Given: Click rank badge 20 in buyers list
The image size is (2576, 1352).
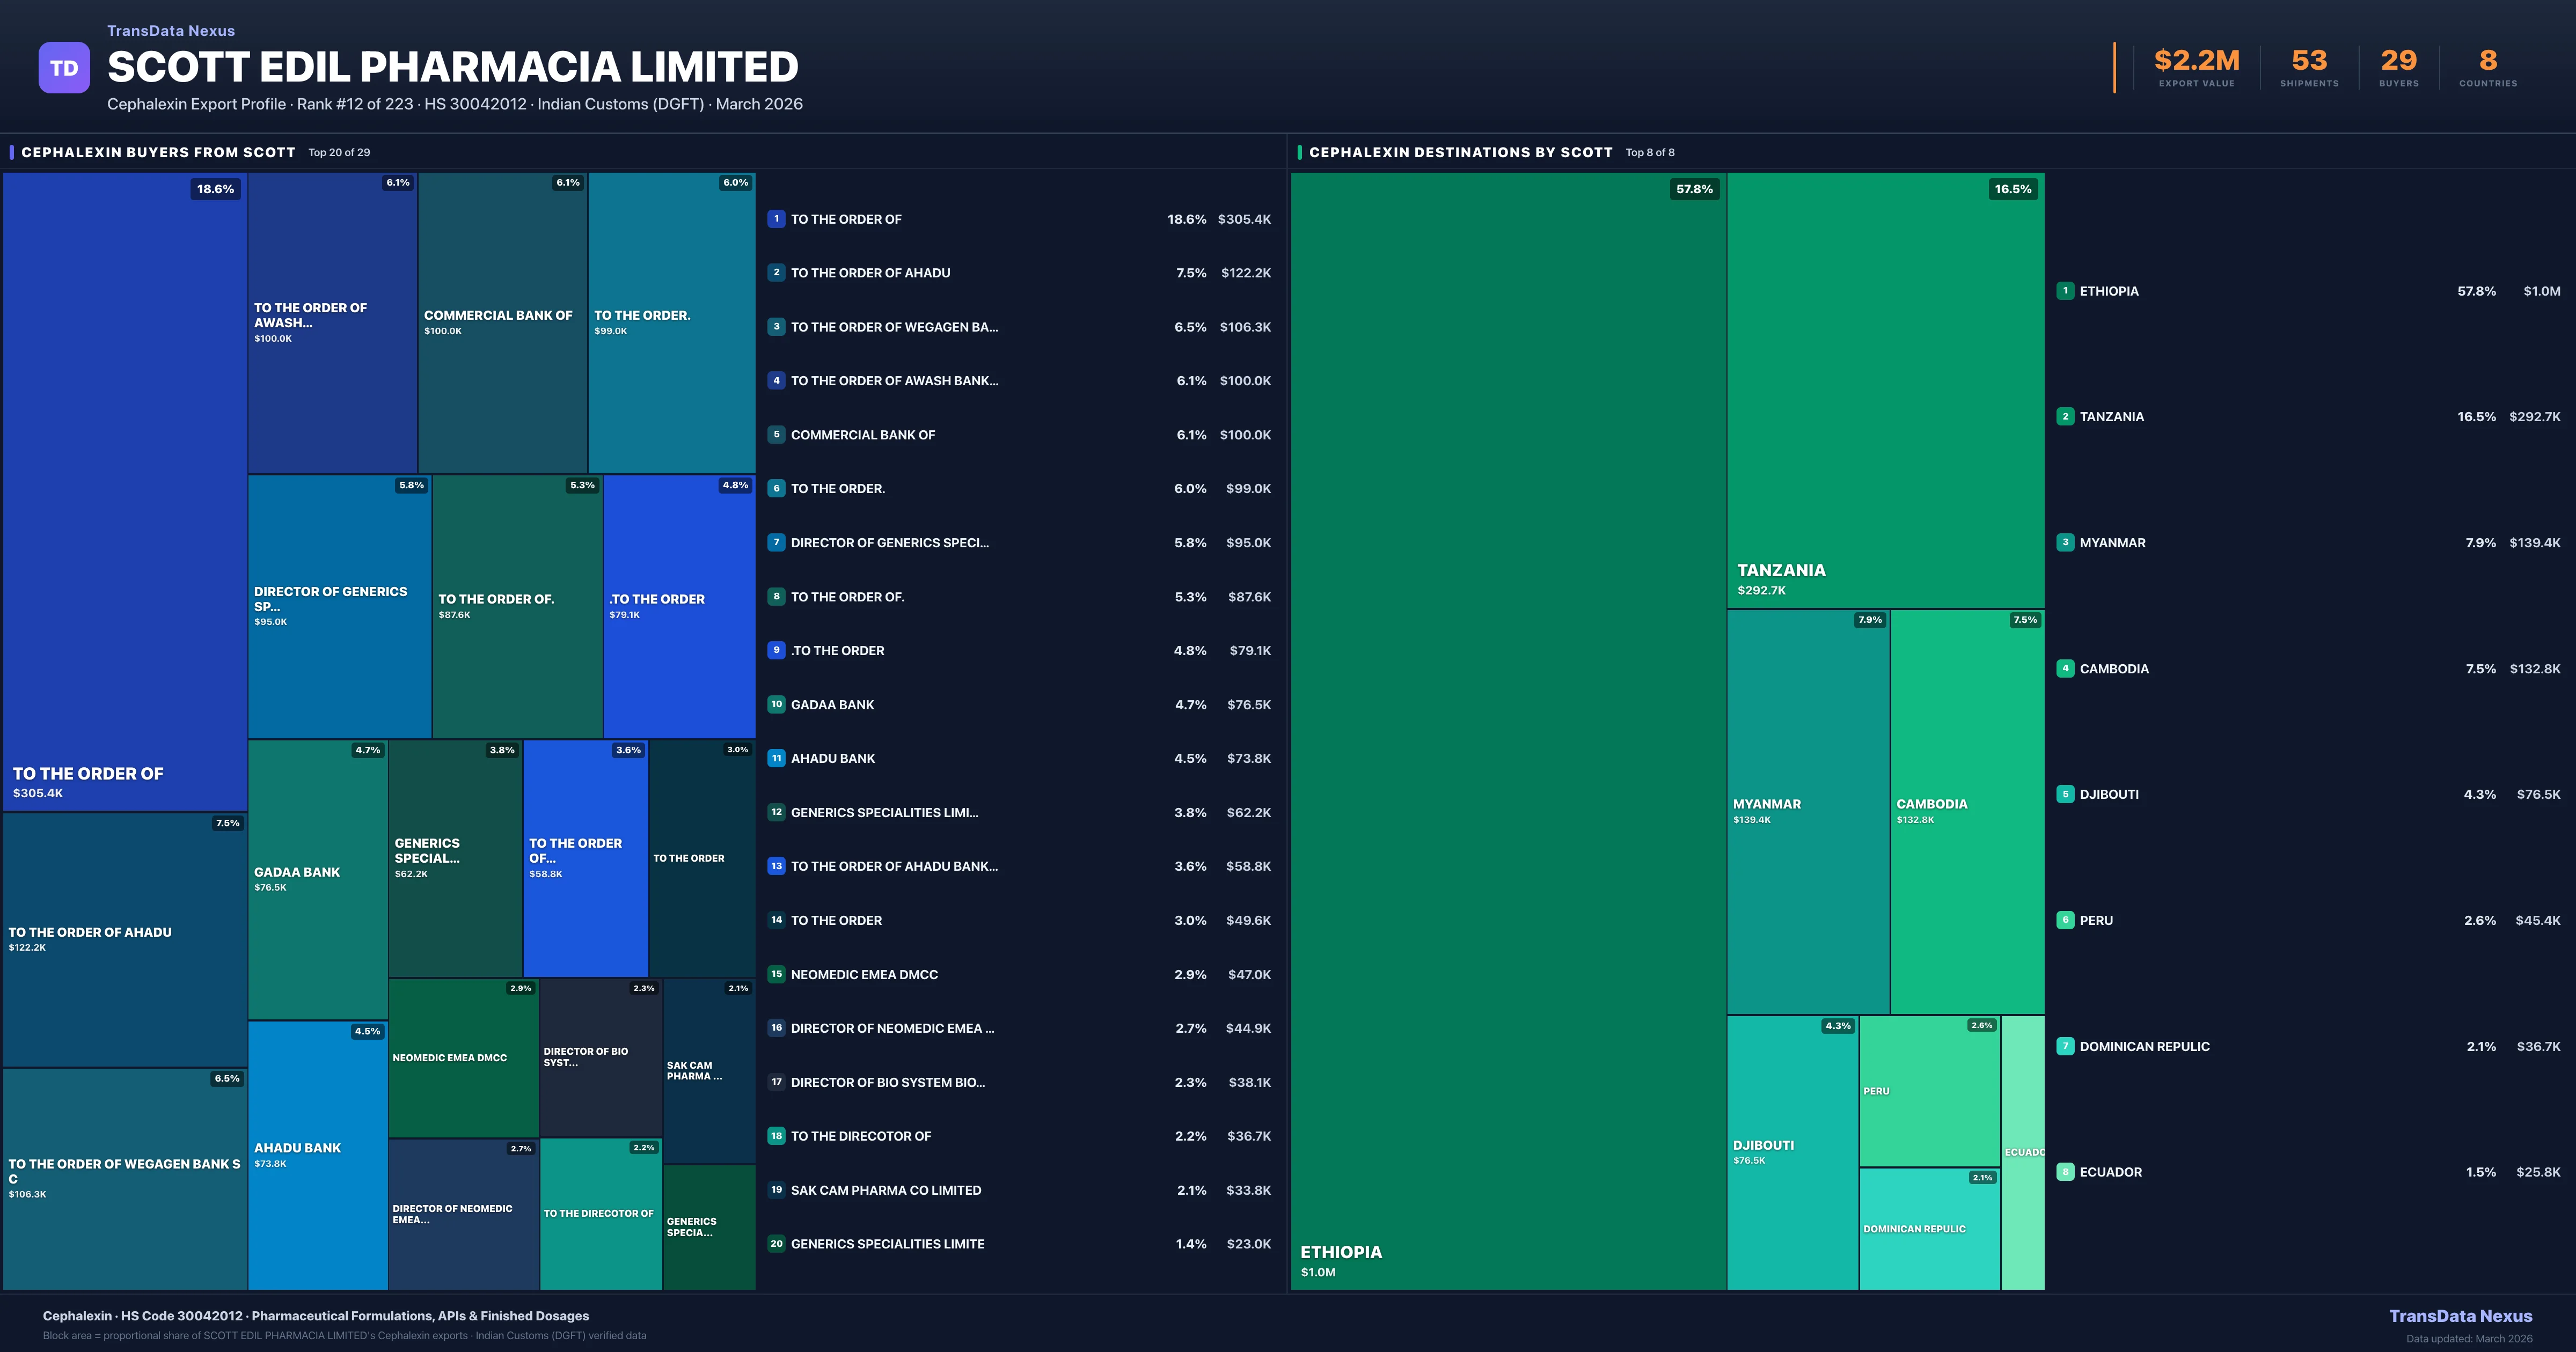Looking at the screenshot, I should 776,1243.
